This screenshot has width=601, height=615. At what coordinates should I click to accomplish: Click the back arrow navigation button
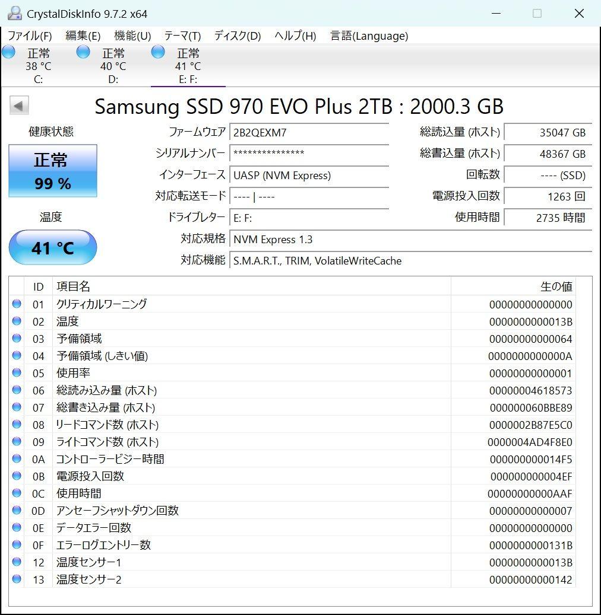pyautogui.click(x=19, y=105)
